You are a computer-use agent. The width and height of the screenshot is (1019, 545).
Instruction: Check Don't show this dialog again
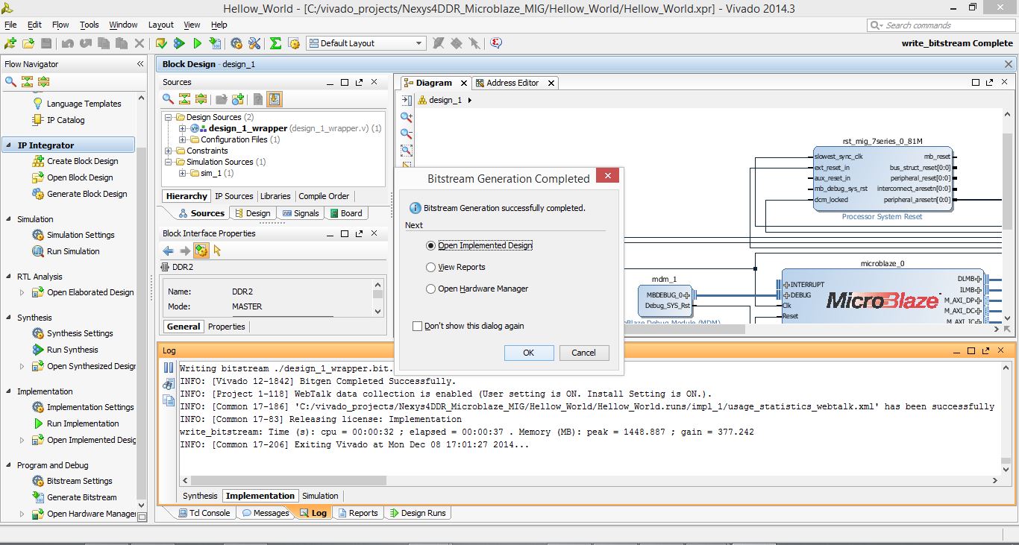(417, 326)
